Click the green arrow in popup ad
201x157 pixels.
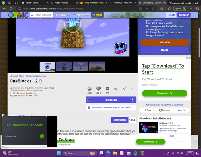pos(42,136)
